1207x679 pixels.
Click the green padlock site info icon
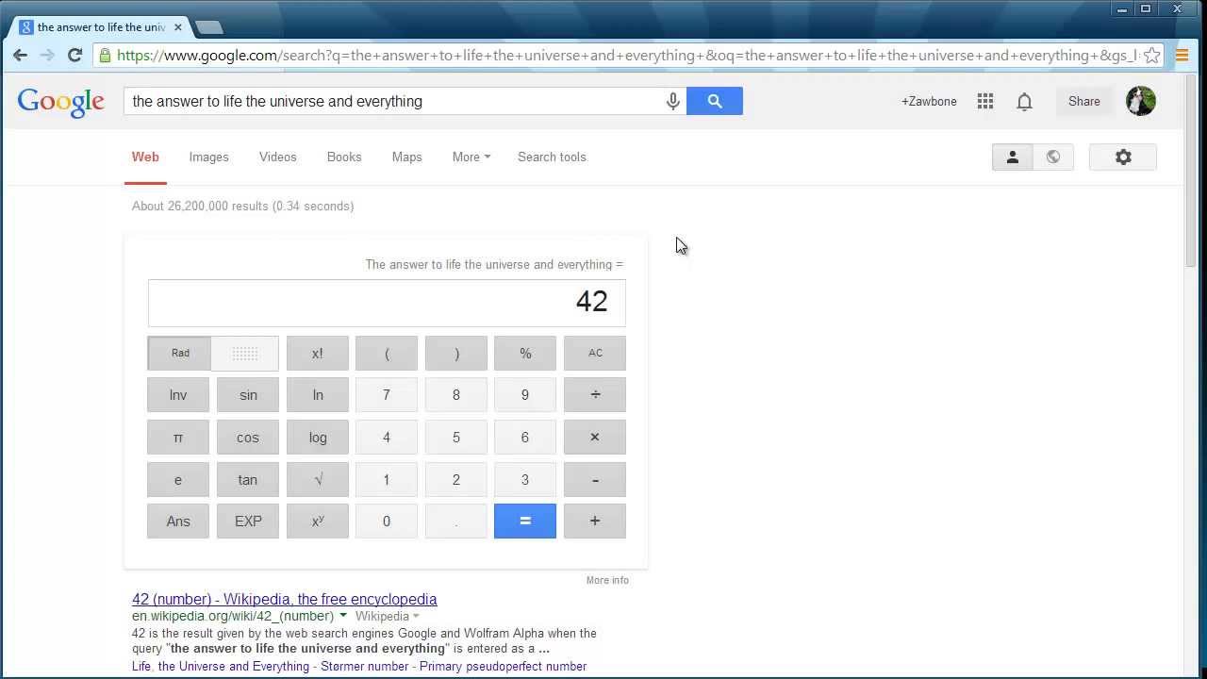(105, 56)
